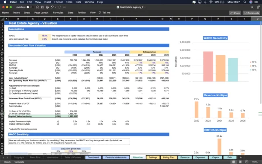
Task: Click the Comments button
Action: [x=252, y=13]
